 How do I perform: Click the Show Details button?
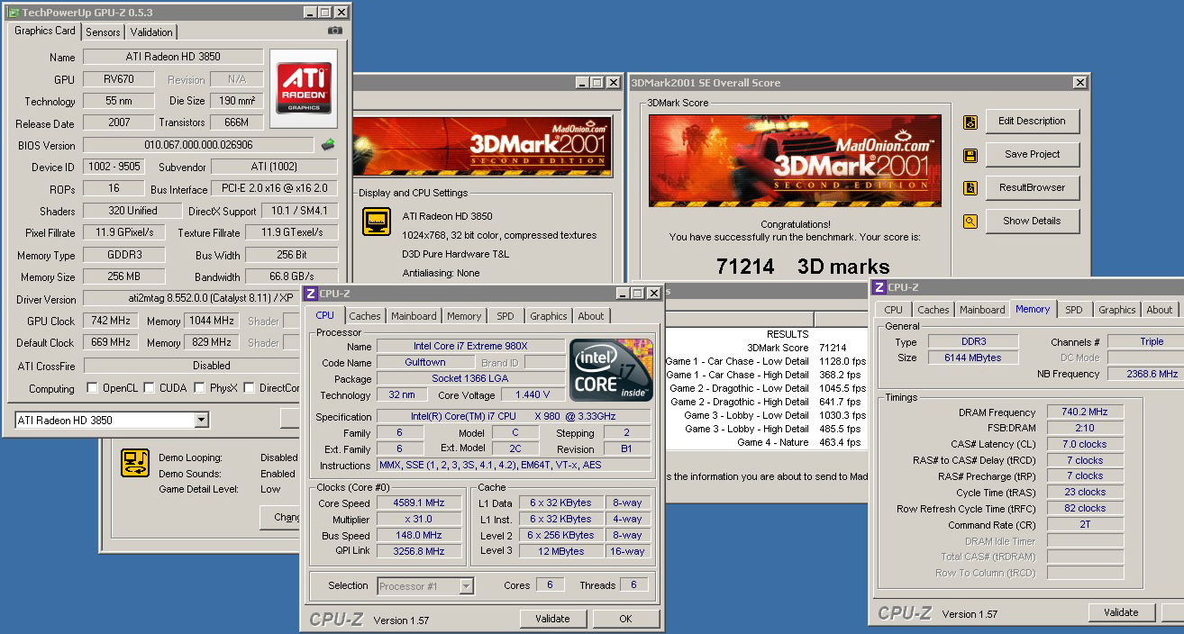pyautogui.click(x=1032, y=221)
